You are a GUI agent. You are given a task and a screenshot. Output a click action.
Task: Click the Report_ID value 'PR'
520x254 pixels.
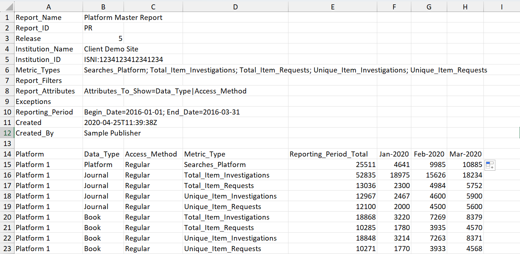103,28
